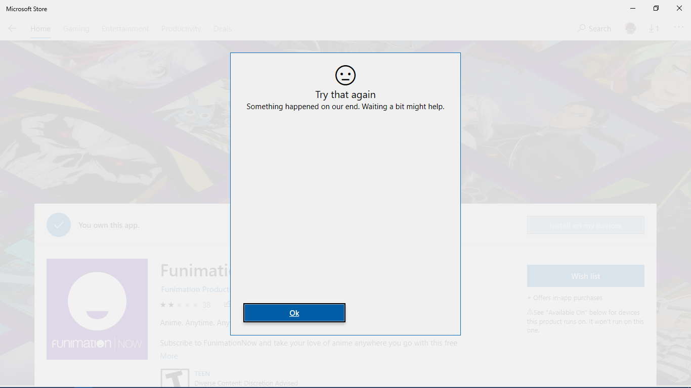691x388 pixels.
Task: Add app to Wish list
Action: [x=586, y=276]
